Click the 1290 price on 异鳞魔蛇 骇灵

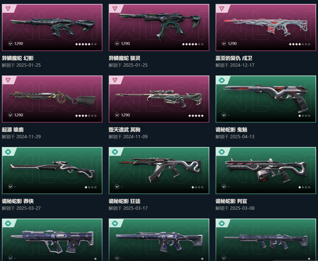pyautogui.click(x=125, y=43)
